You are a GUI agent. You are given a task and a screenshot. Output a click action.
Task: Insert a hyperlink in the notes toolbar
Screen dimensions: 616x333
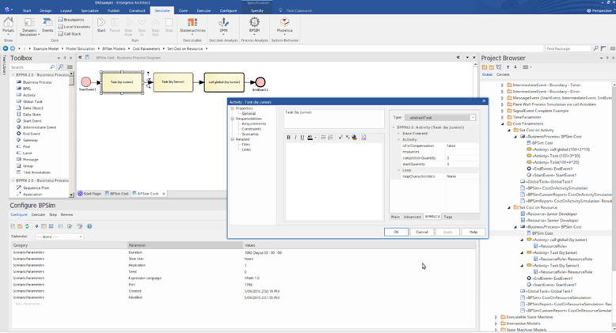[x=355, y=138]
